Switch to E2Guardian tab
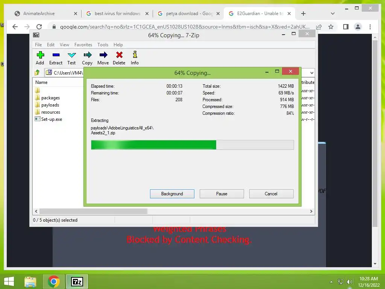 (260, 14)
